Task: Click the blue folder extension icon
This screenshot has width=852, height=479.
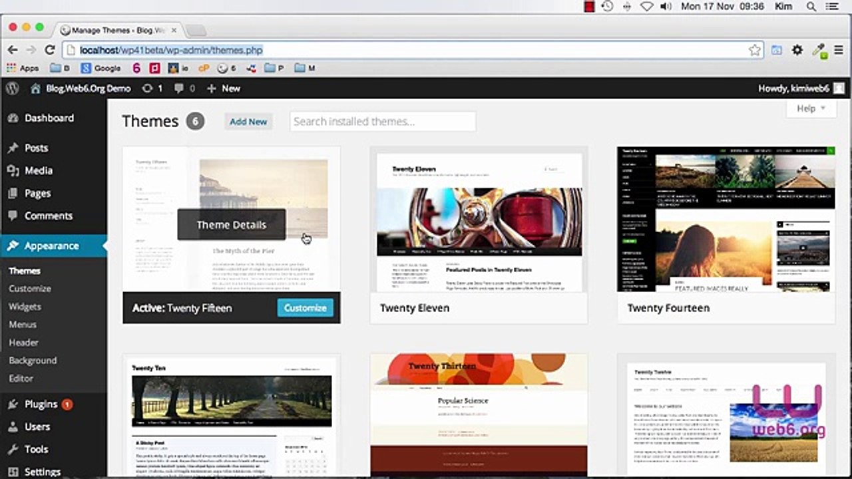Action: pos(777,50)
